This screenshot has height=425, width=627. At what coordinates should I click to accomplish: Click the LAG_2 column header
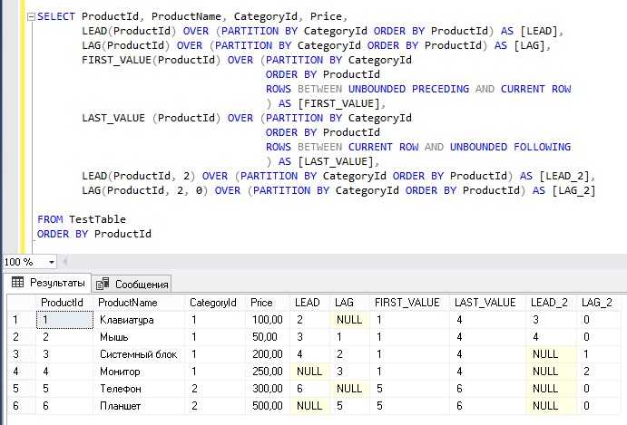(596, 303)
